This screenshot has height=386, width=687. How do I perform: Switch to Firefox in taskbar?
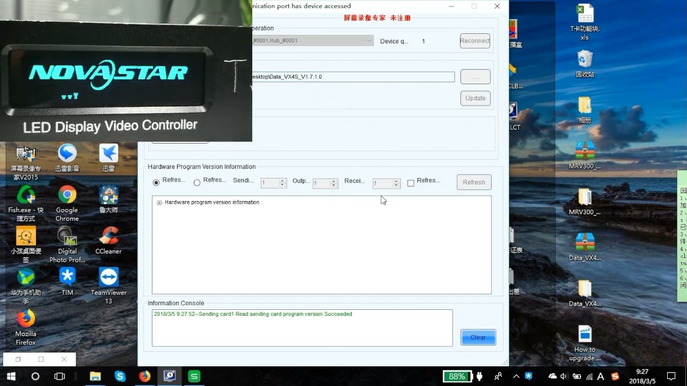[x=144, y=376]
